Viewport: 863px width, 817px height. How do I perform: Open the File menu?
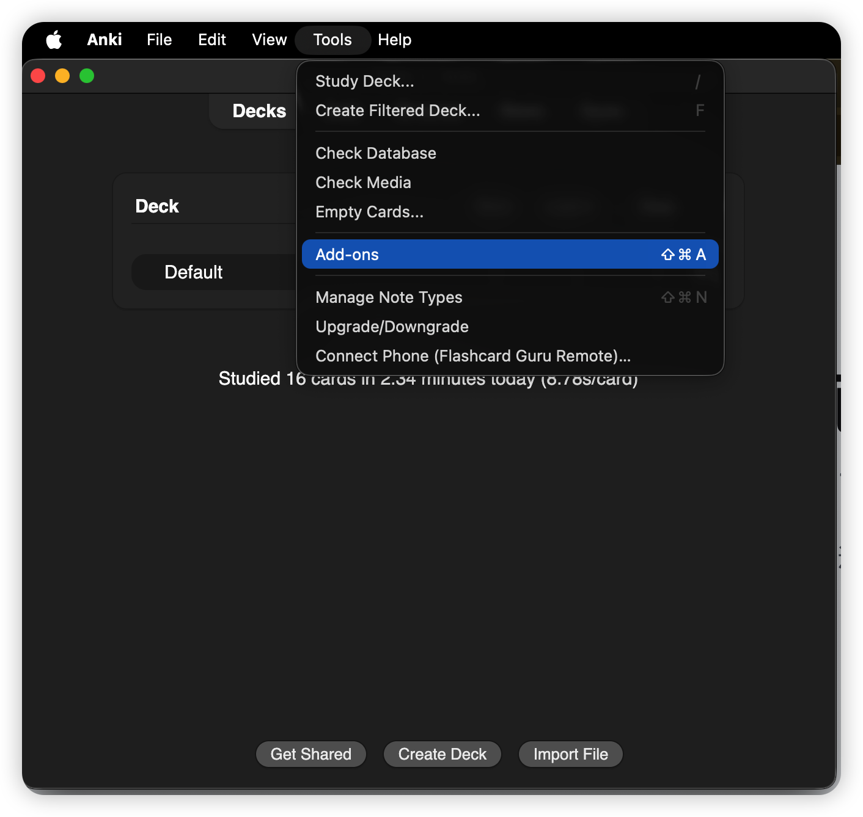[x=160, y=40]
